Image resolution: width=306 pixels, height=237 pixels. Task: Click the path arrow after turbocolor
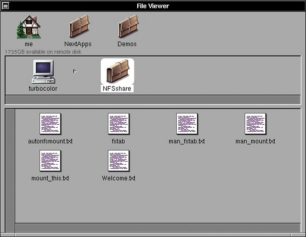75,71
